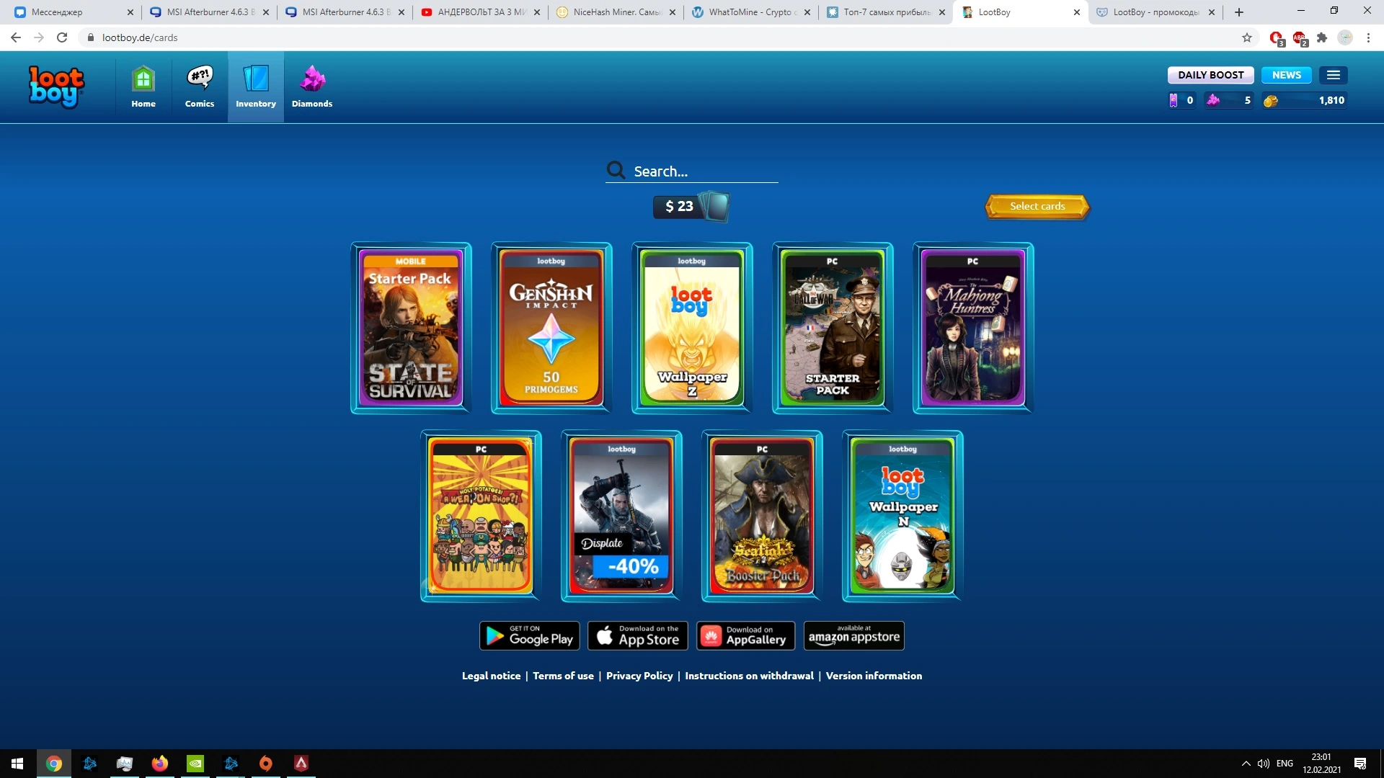Open the State of Survival Starter Pack card

point(411,328)
